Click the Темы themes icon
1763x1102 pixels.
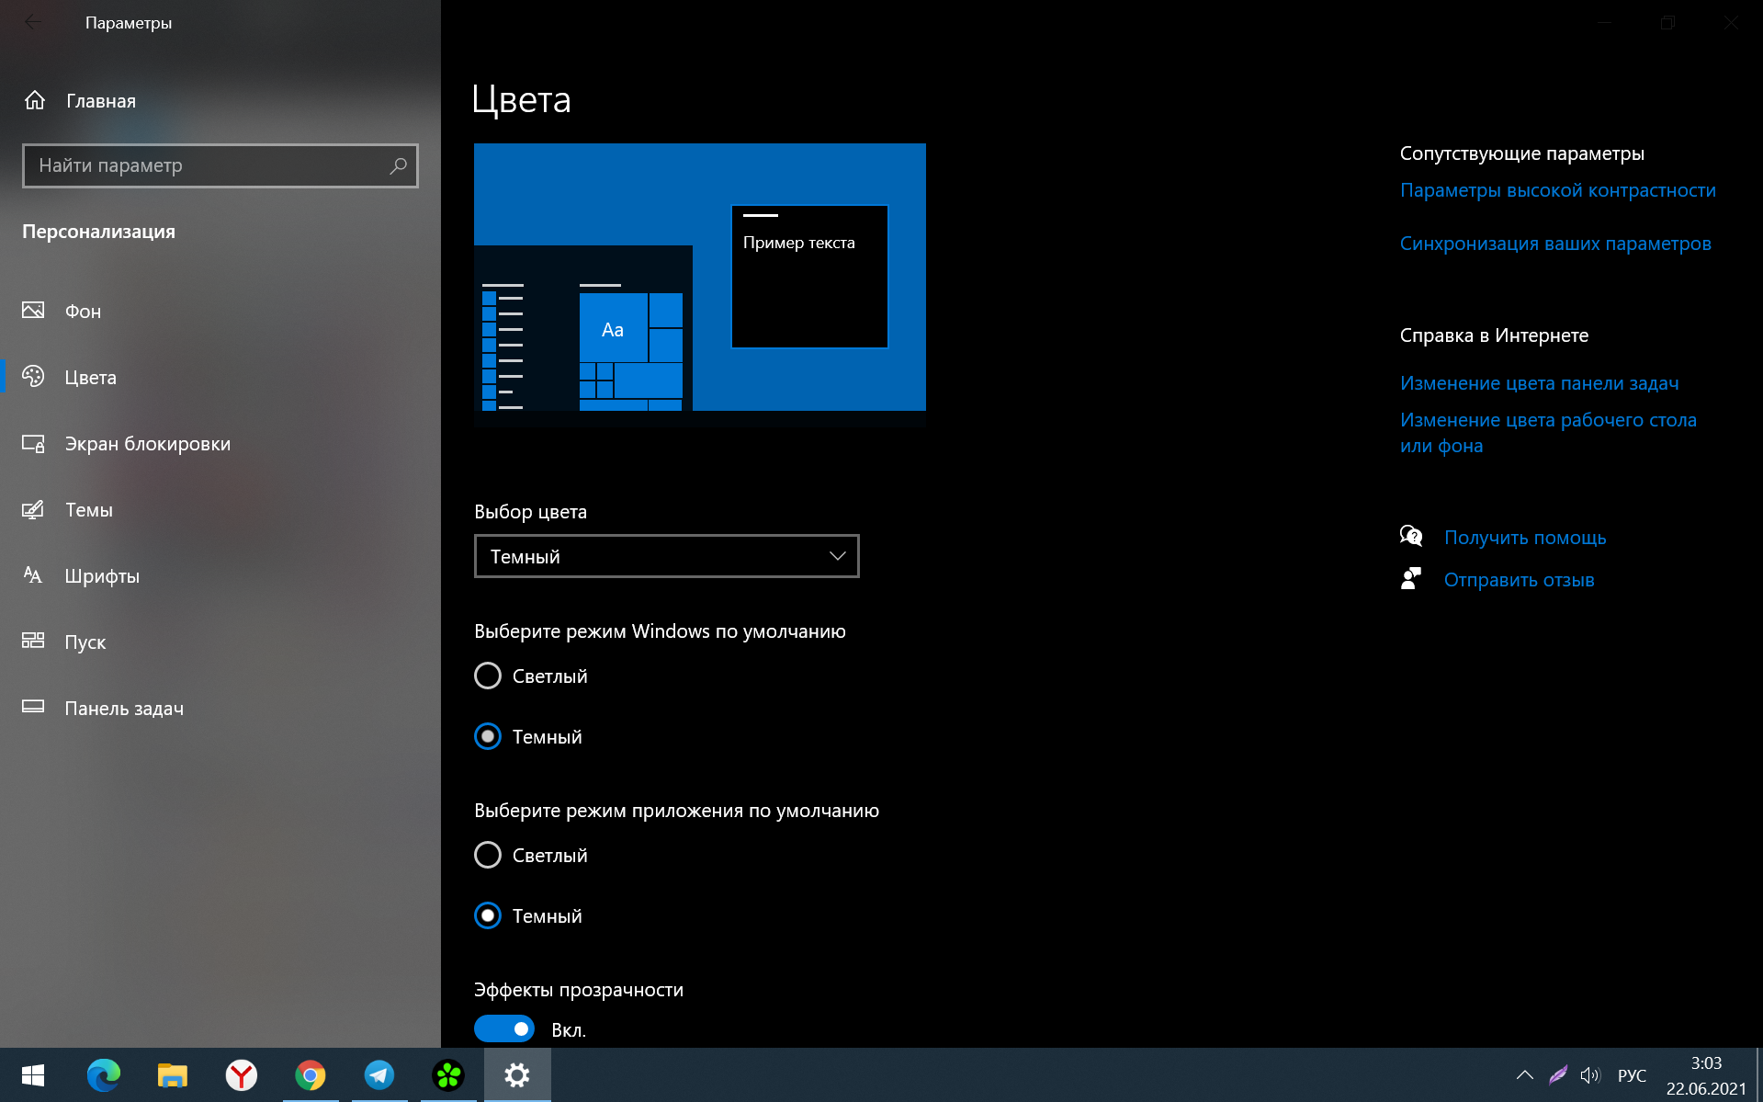(33, 509)
